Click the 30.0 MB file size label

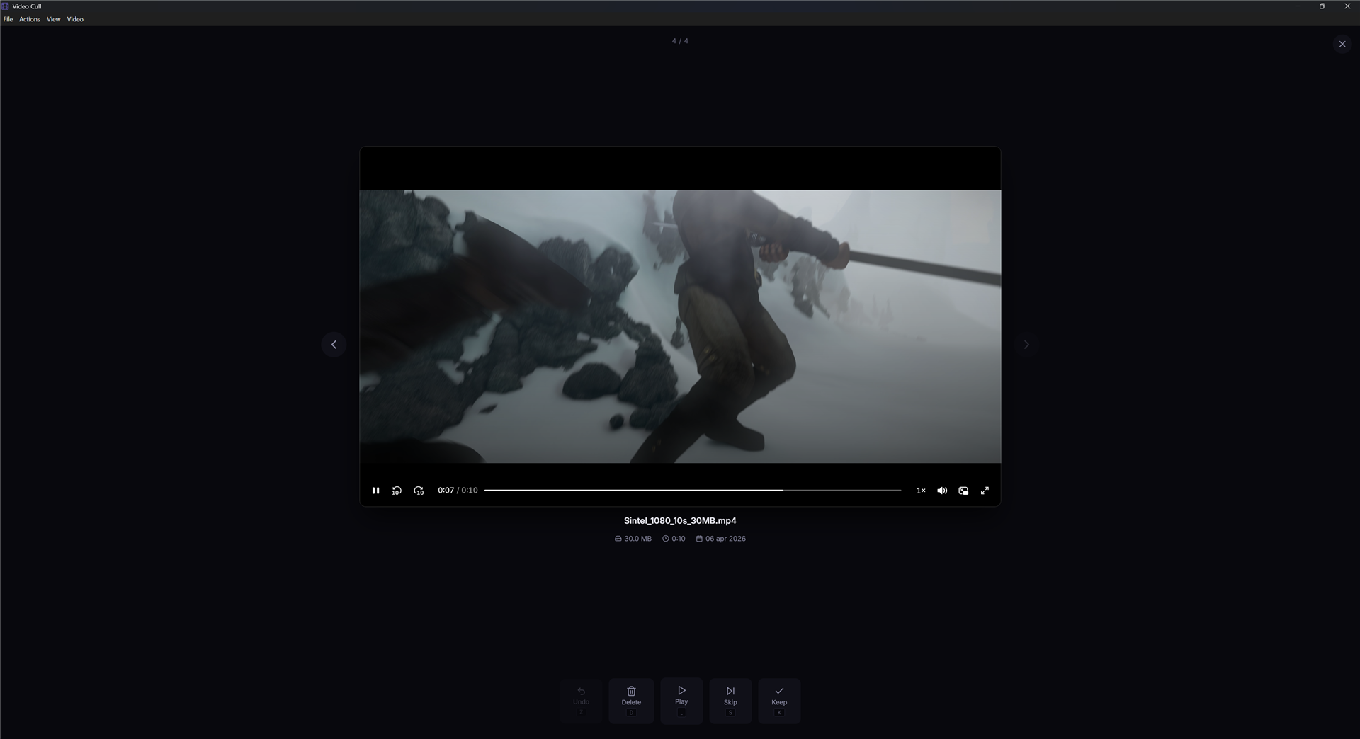pyautogui.click(x=633, y=539)
